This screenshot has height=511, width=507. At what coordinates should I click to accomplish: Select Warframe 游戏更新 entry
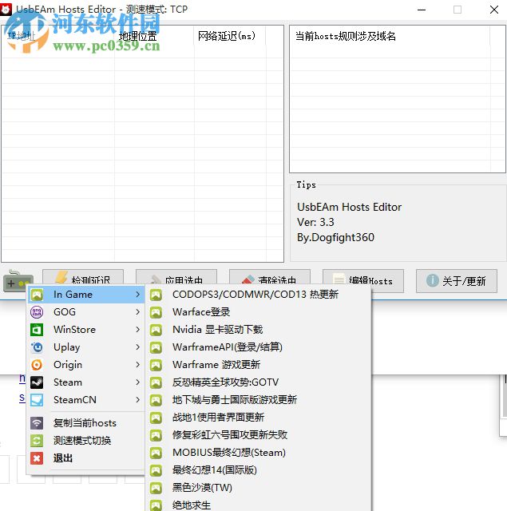pos(258,365)
